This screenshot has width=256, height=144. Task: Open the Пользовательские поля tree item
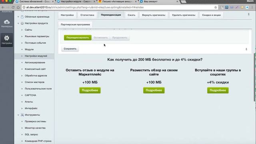(38, 88)
